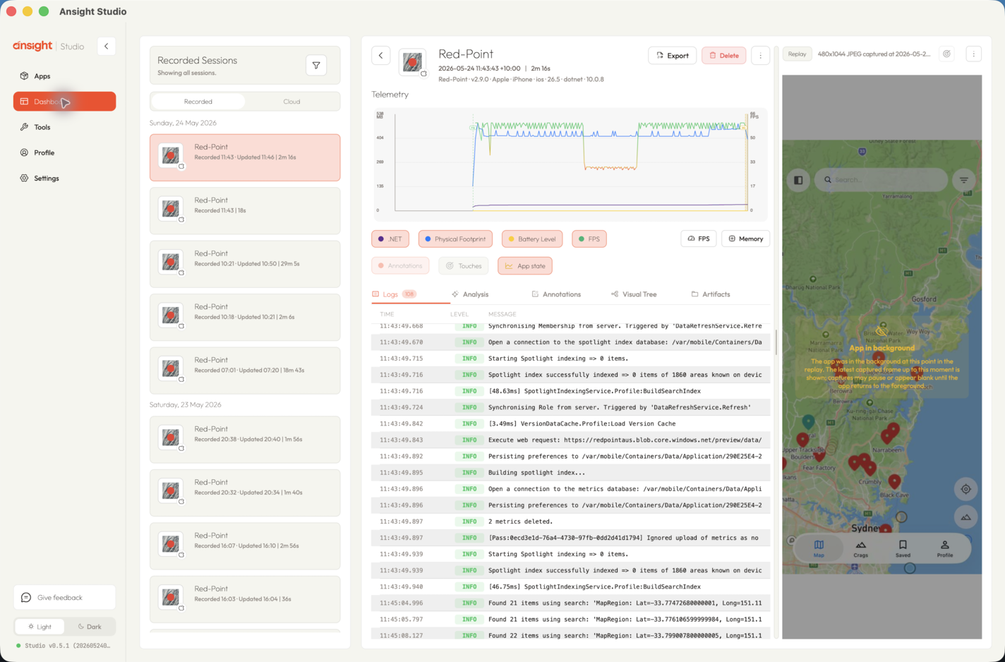Switch chart to FPS view

699,239
